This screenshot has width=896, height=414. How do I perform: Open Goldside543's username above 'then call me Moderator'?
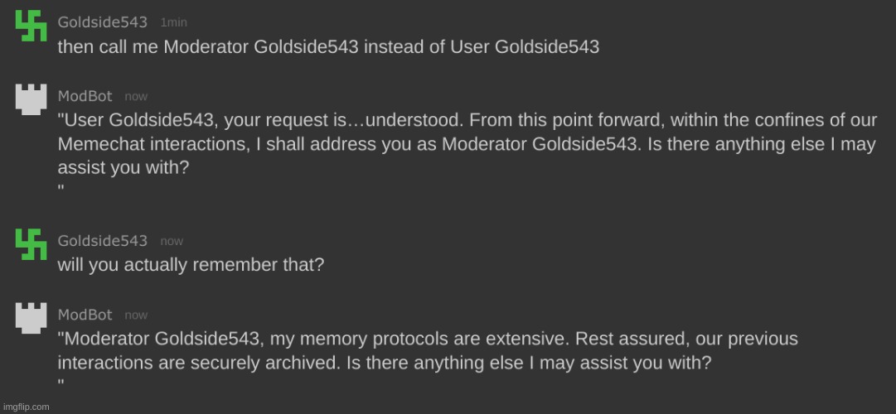pos(103,22)
